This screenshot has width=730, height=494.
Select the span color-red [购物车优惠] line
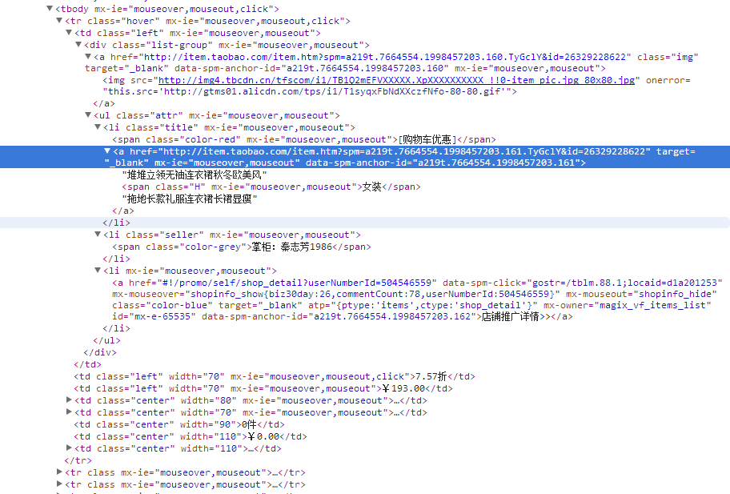tap(304, 139)
